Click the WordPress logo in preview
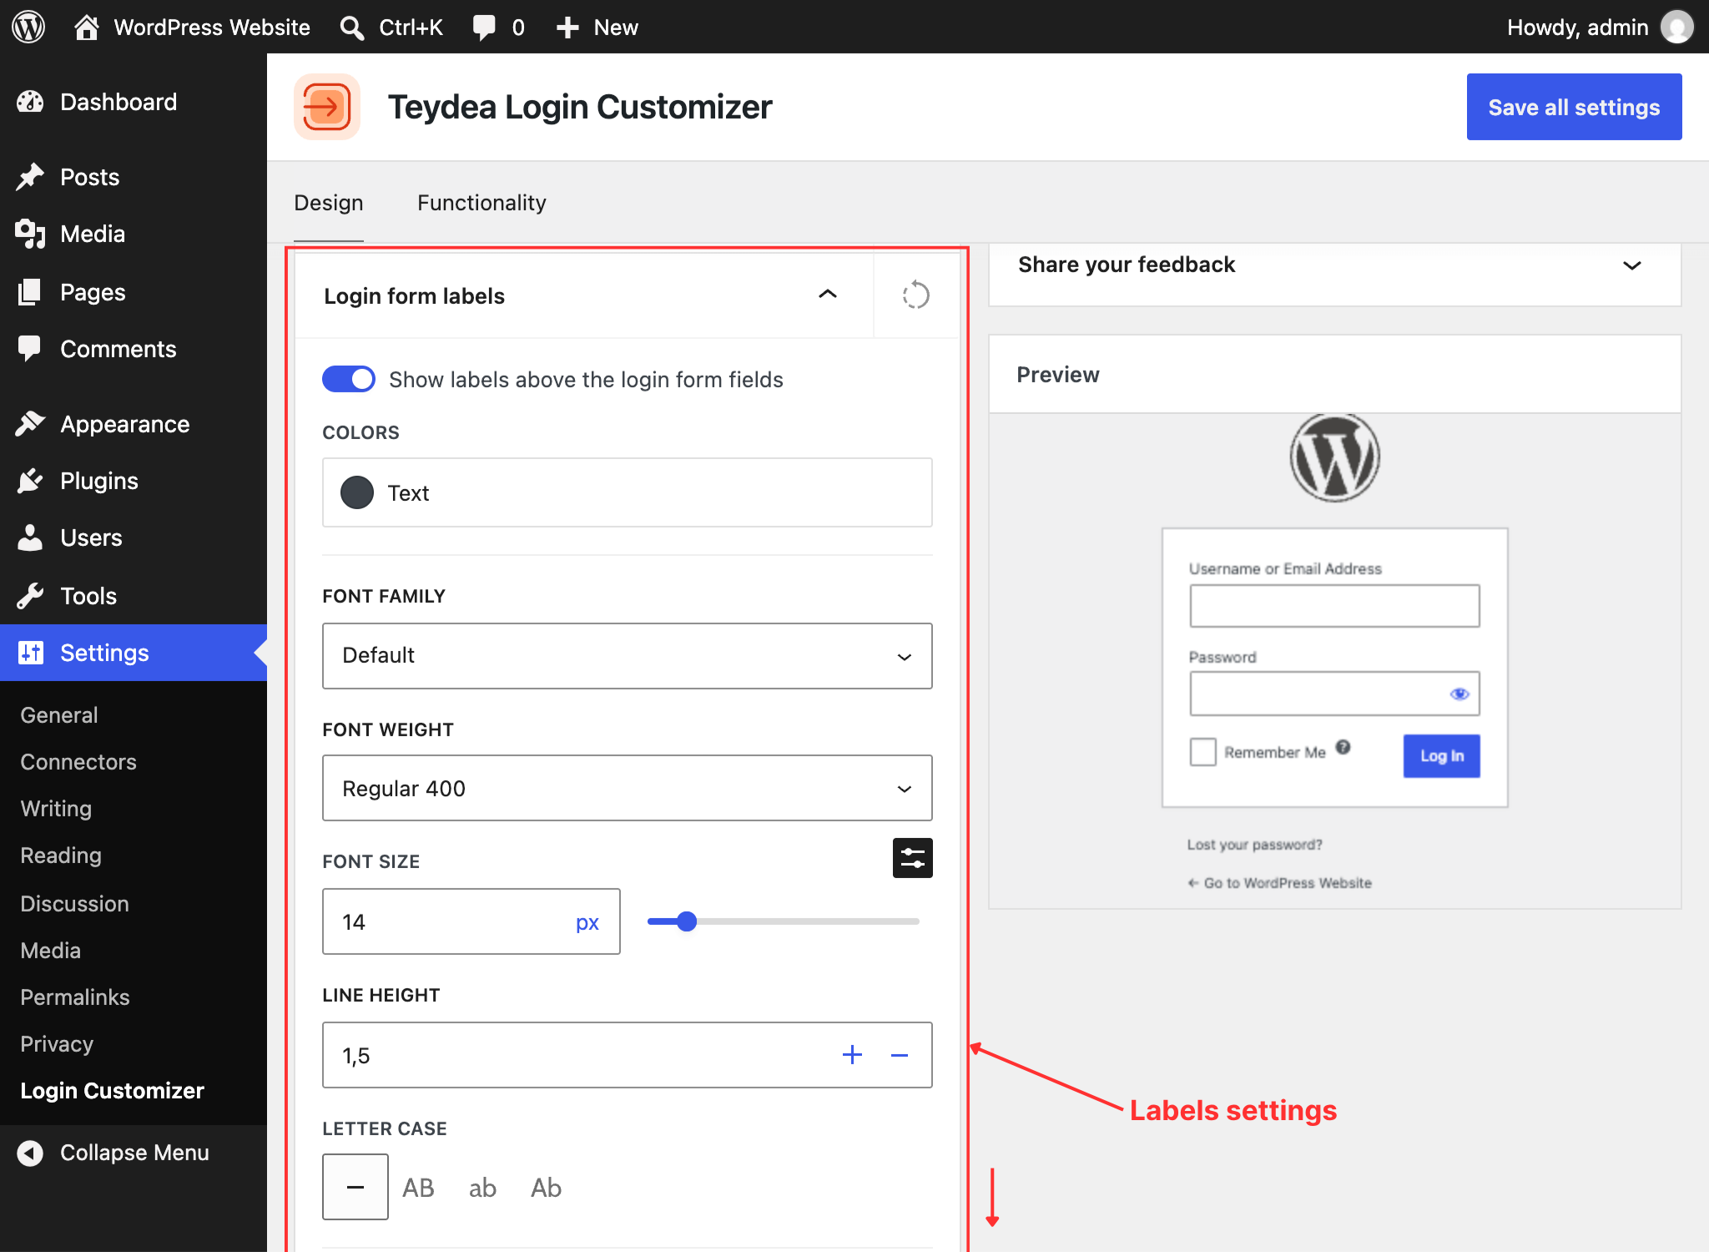Image resolution: width=1709 pixels, height=1252 pixels. (1334, 457)
